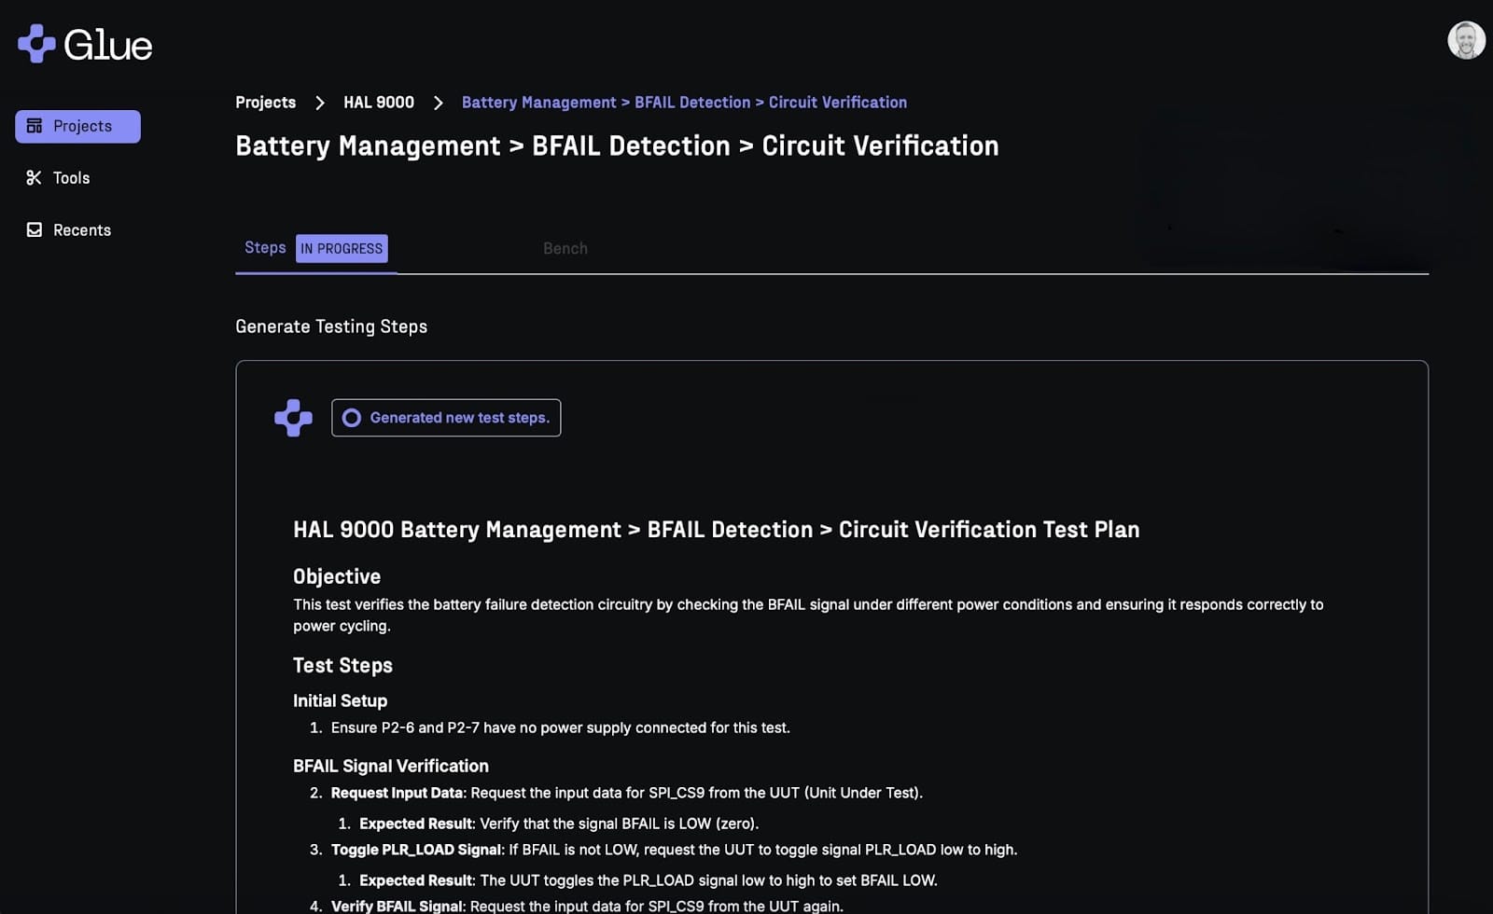Open Recents from the sidebar menu
Viewport: 1493px width, 914px height.
(81, 230)
